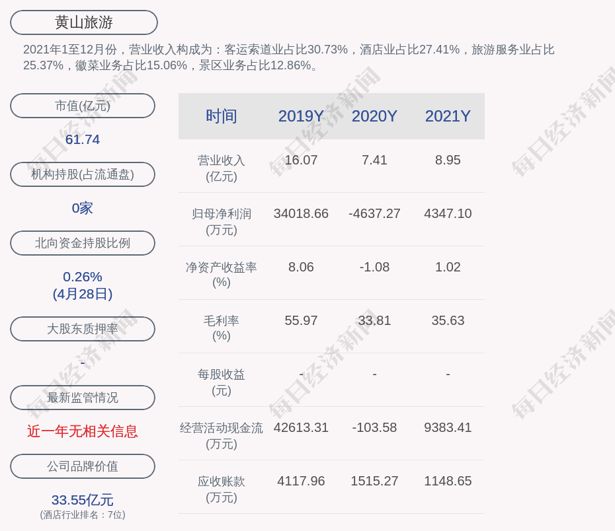This screenshot has height=531, width=615.
Task: Click the 毛利率 (%) row label
Action: (222, 328)
